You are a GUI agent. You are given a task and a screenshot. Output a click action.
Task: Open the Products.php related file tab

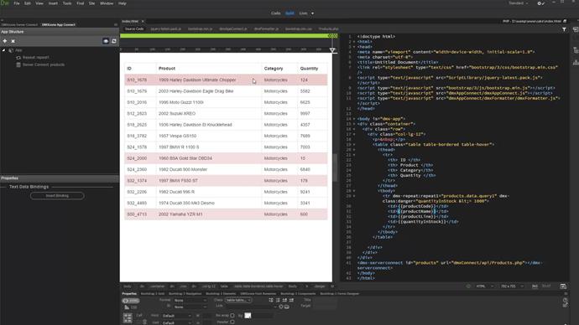click(x=329, y=28)
